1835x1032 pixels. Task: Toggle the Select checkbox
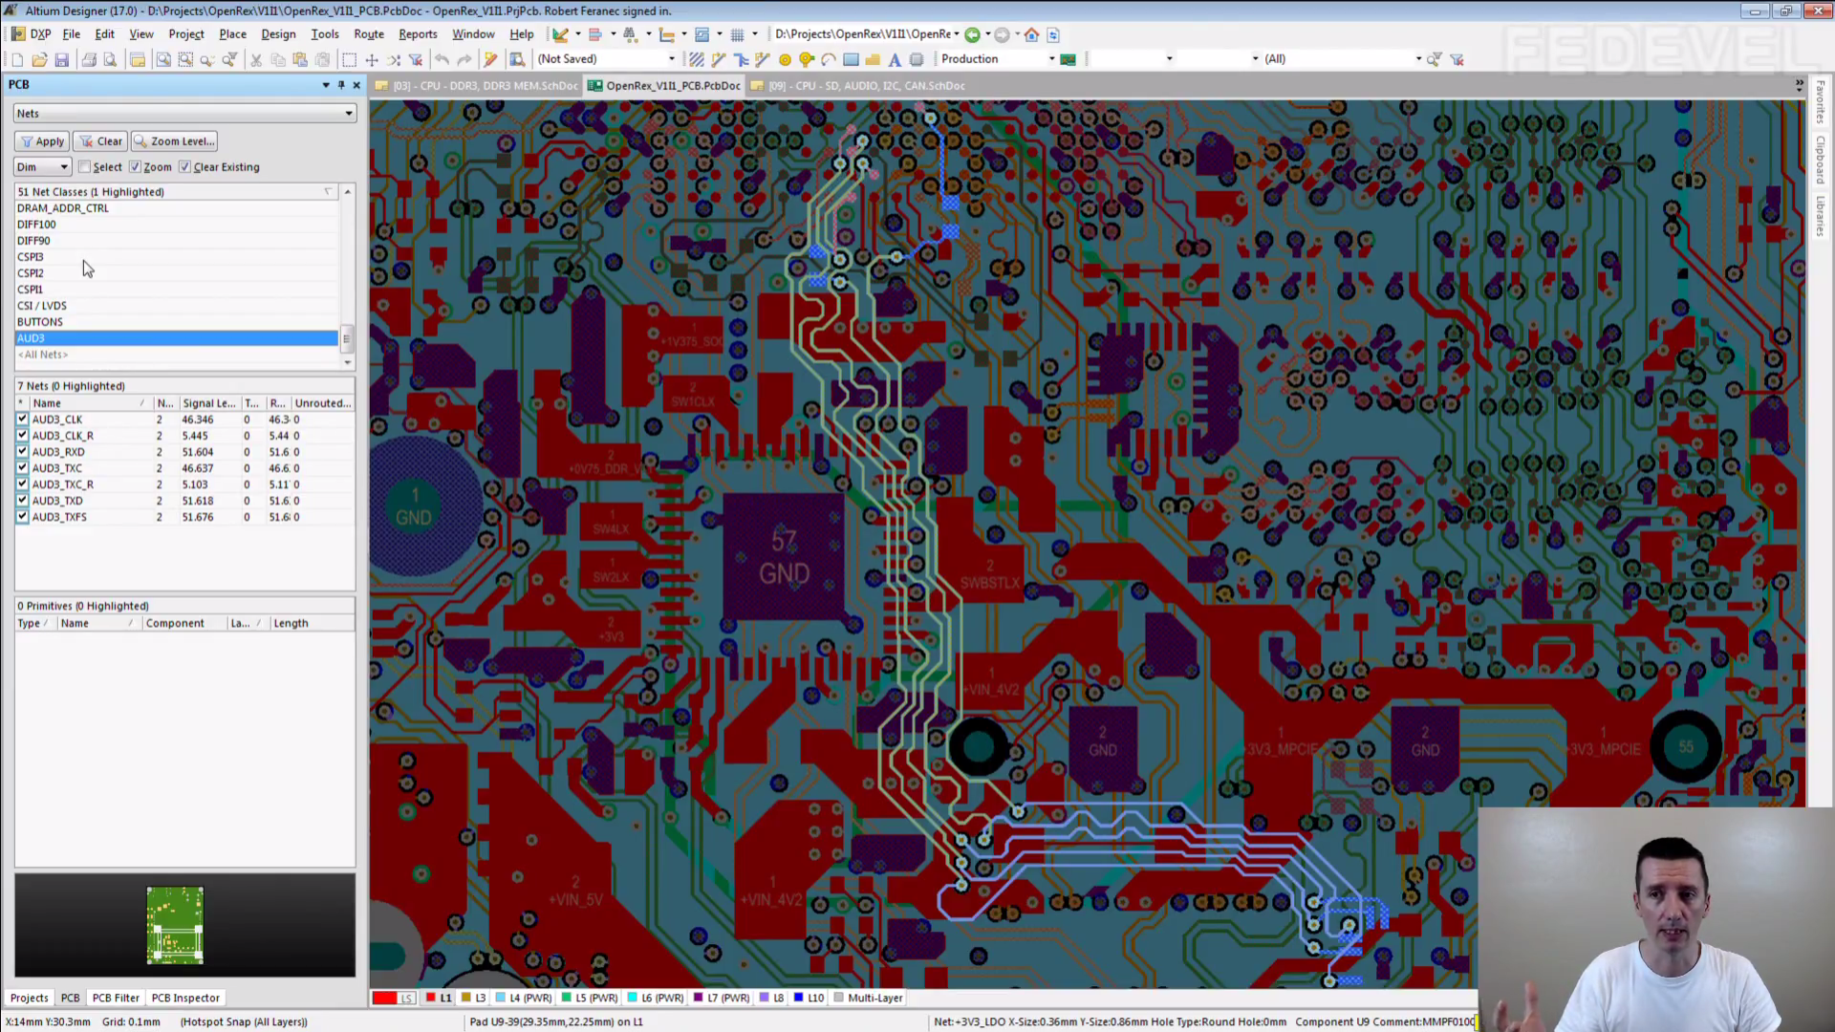click(x=85, y=167)
